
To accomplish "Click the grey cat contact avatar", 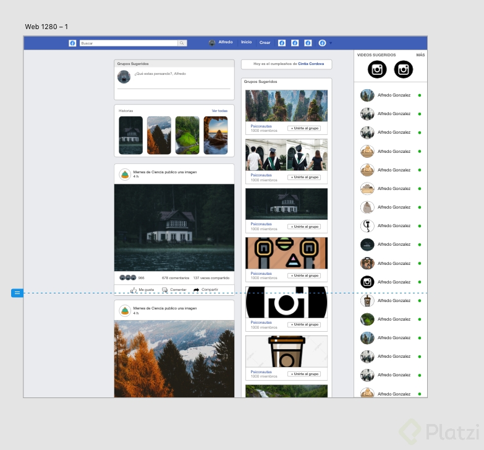I will [367, 207].
